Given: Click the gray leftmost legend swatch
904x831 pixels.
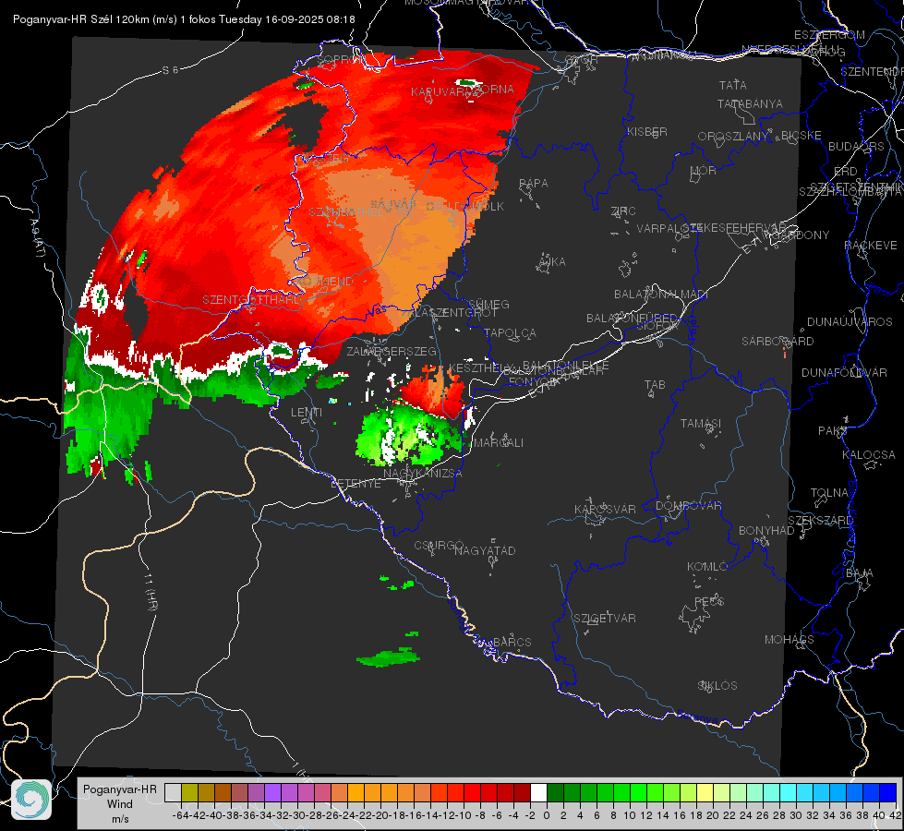Looking at the screenshot, I should click(x=173, y=792).
